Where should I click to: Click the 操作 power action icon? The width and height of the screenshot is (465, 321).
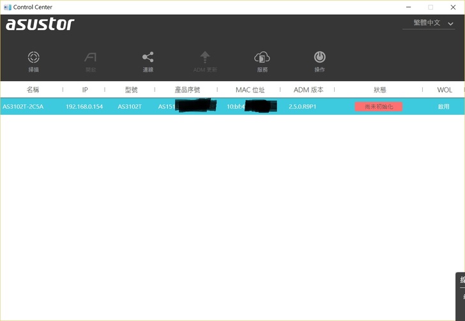tap(319, 57)
